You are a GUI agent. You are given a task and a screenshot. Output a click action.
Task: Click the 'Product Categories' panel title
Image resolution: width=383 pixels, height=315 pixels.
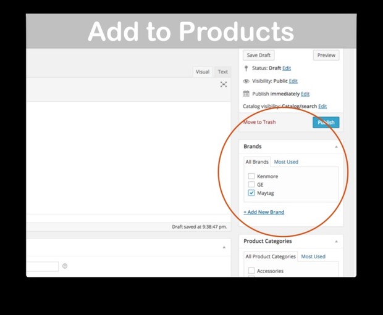click(x=267, y=241)
